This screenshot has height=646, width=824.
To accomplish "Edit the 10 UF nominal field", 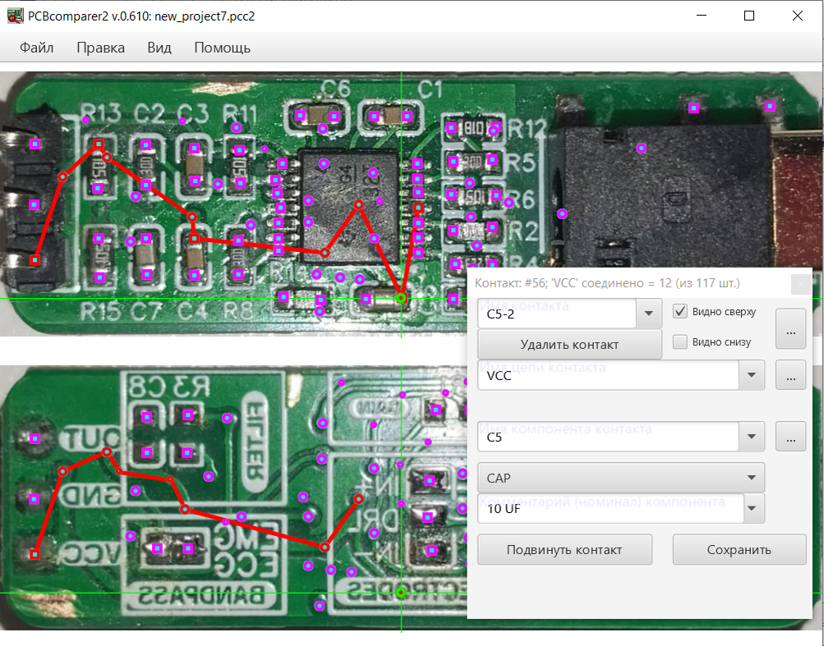I will click(x=610, y=508).
